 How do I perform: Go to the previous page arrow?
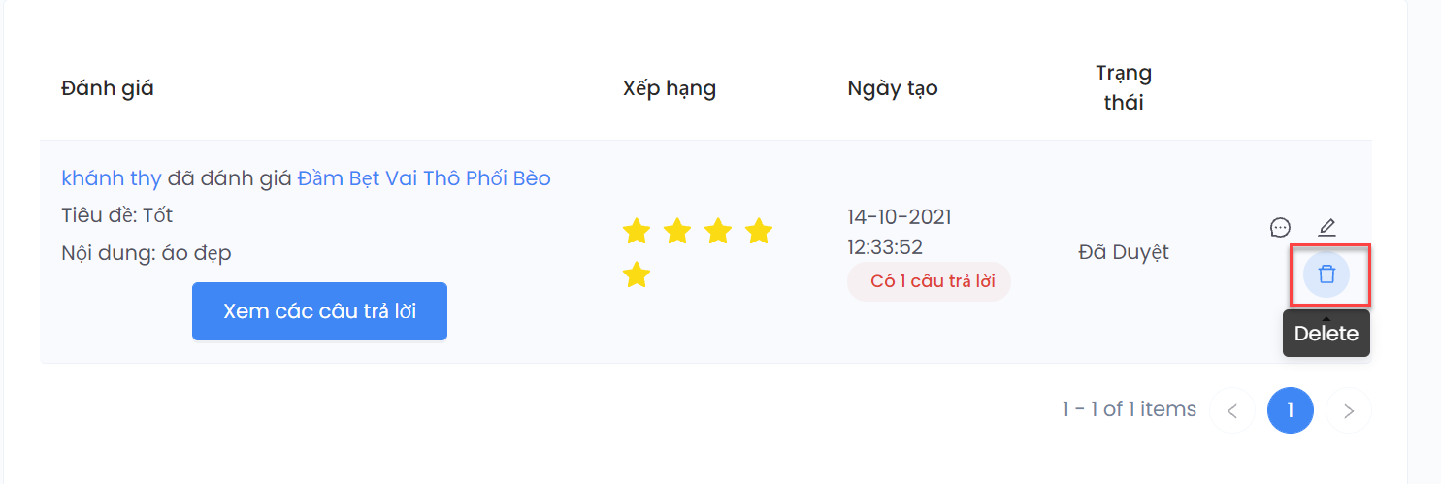pyautogui.click(x=1232, y=410)
